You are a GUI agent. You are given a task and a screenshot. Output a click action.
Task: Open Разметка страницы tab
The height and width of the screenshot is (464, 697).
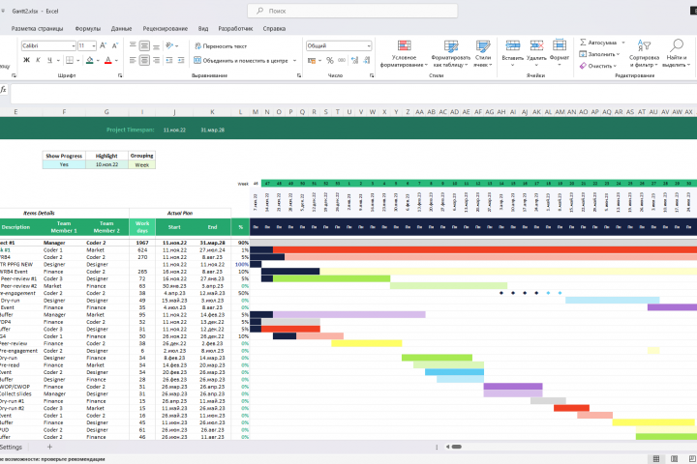(38, 28)
